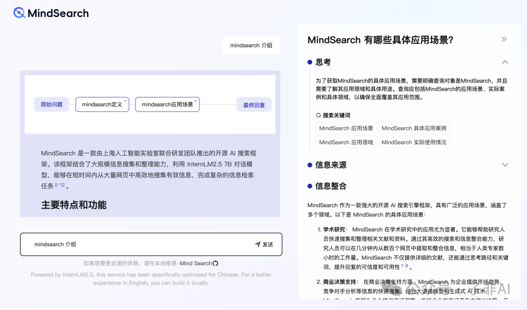
Task: Click the 商业决策支持 list item title
Action: [x=340, y=282]
